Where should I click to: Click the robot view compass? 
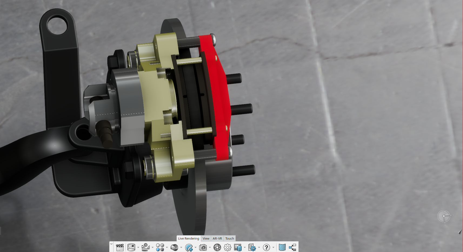[x=444, y=216]
